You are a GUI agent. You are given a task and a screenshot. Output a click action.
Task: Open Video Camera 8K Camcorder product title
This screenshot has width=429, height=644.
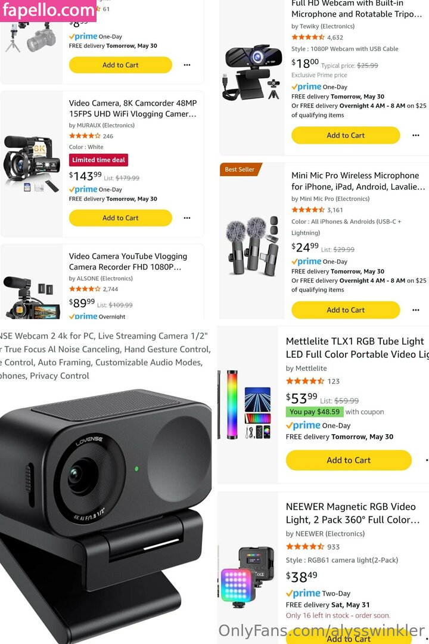click(x=133, y=109)
